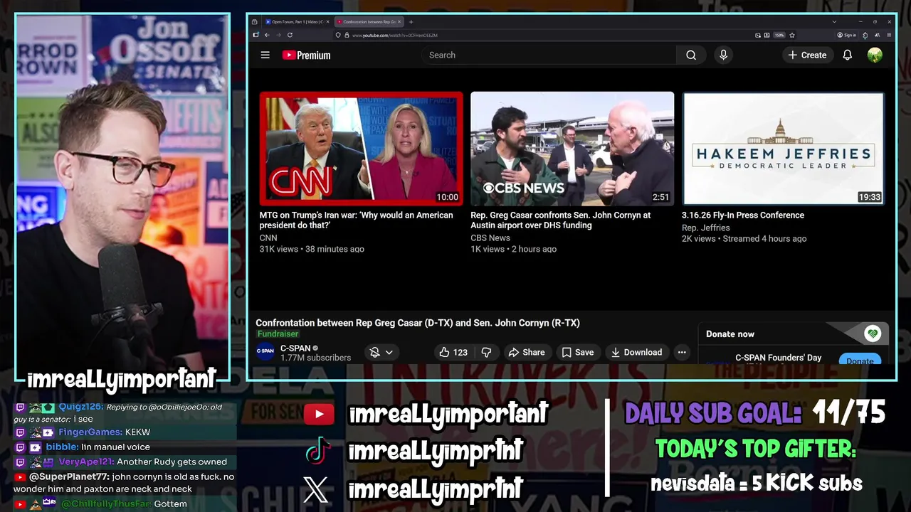Viewport: 911px width, 512px height.
Task: Close the 'Open Forum, Part 1' tab
Action: tap(328, 22)
